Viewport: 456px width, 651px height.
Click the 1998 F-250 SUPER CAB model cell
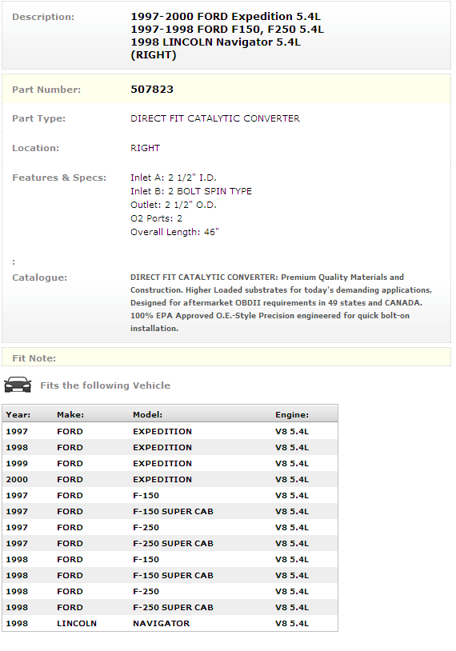pyautogui.click(x=173, y=607)
